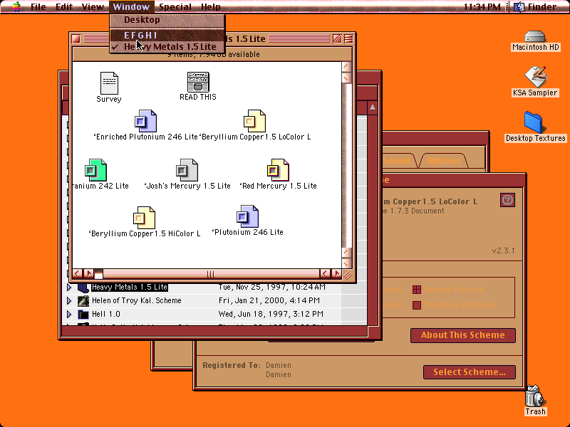Select the Beryllium Copper 1.5 HiColor L file

coord(145,218)
